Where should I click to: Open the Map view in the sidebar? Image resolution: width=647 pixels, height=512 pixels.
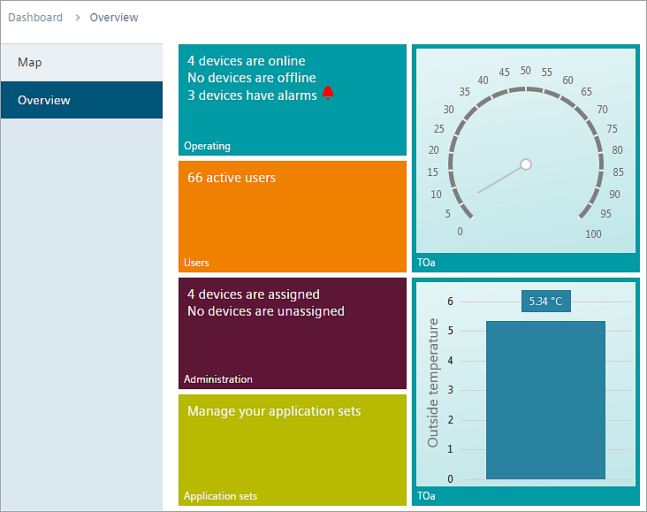pyautogui.click(x=81, y=63)
